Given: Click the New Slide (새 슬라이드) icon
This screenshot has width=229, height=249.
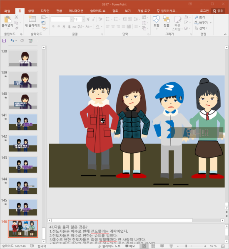Looking at the screenshot, I should pos(32,19).
